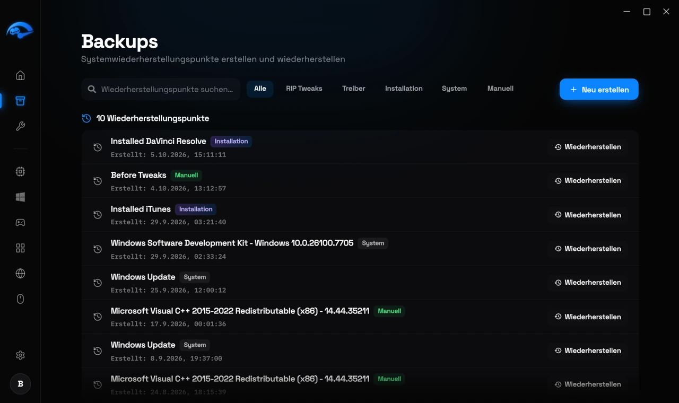The height and width of the screenshot is (403, 679).
Task: Restore the Installed iTunes point
Action: coord(588,215)
